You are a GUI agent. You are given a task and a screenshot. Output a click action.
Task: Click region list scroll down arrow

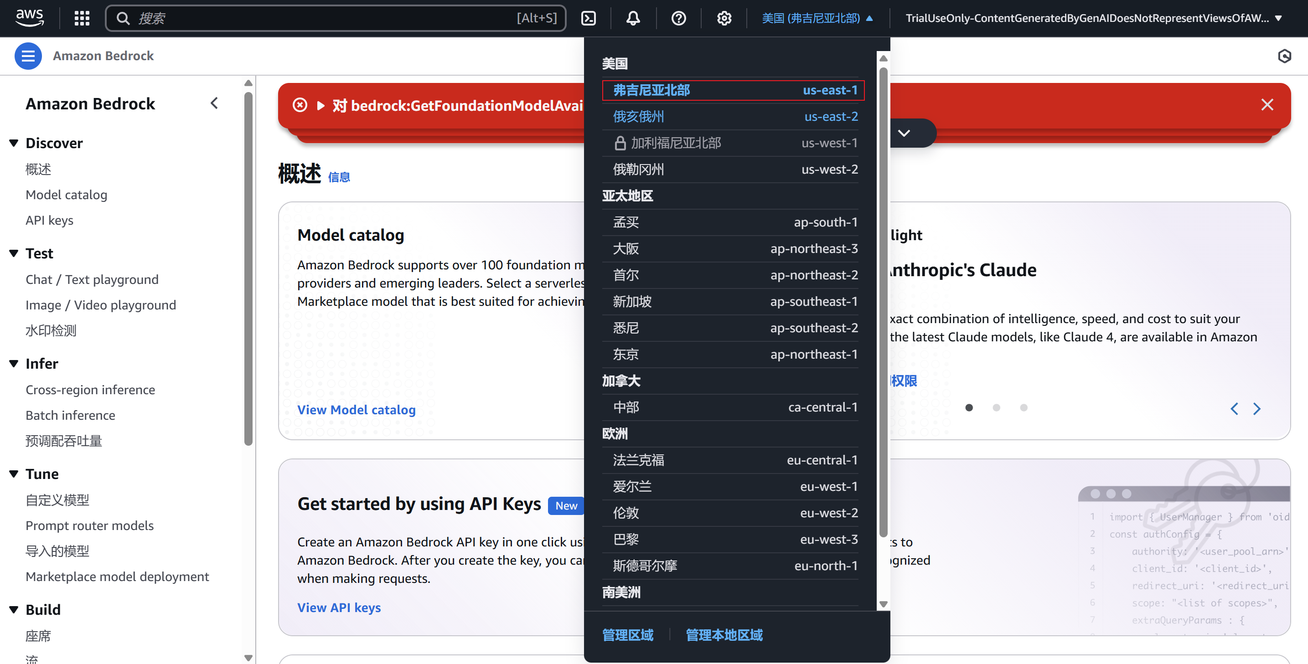click(x=884, y=604)
